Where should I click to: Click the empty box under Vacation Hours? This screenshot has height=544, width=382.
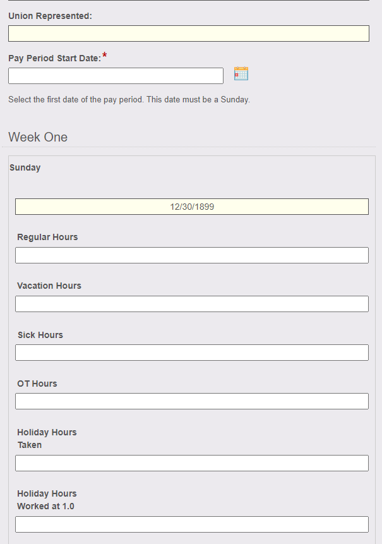coord(192,304)
